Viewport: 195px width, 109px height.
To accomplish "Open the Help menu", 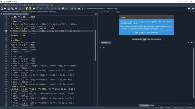I will coord(51,5).
